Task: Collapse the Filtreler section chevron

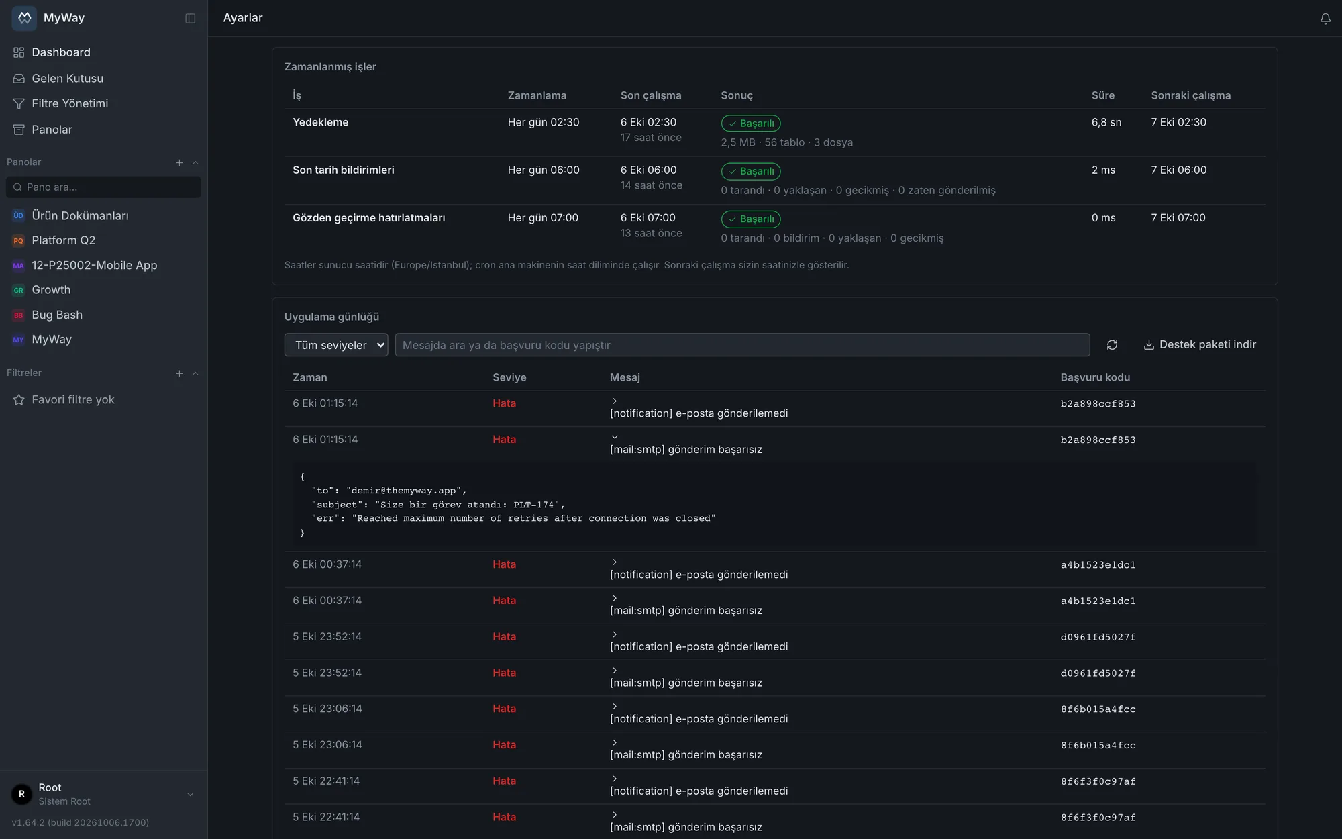Action: (195, 373)
